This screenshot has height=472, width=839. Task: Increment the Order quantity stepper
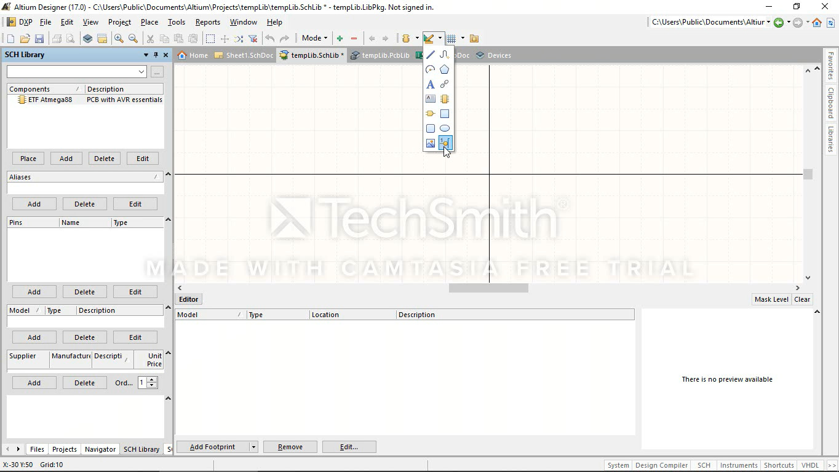(152, 380)
